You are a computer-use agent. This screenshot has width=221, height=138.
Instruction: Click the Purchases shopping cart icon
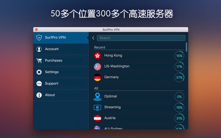click(39, 60)
